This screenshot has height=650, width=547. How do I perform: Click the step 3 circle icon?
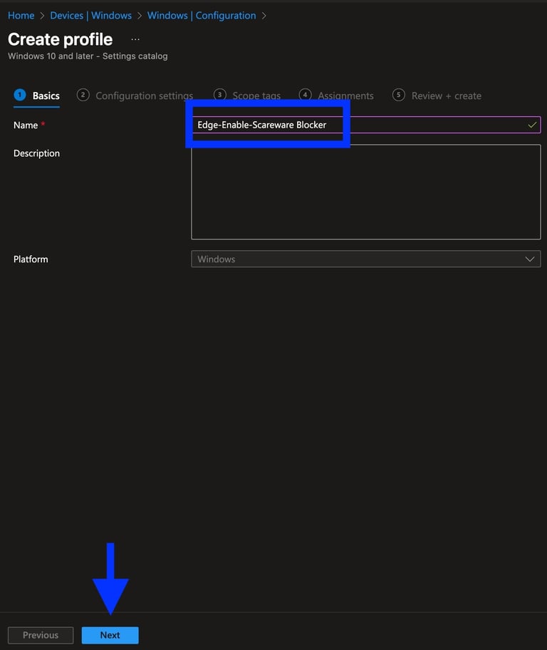(219, 95)
